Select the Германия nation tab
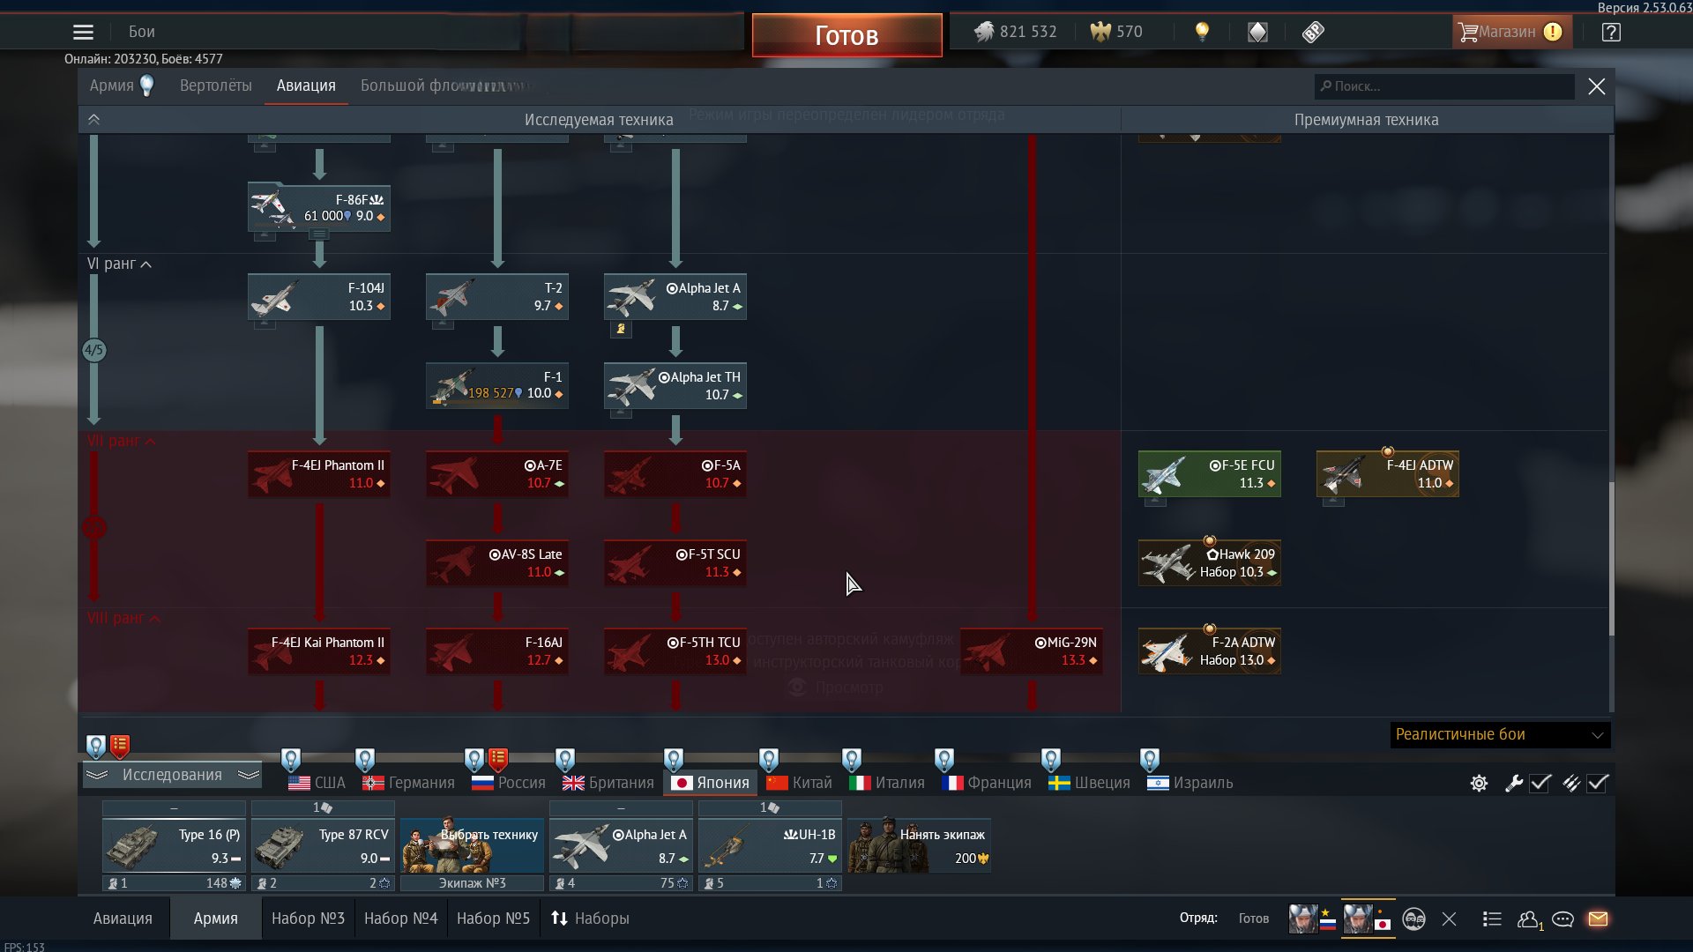 (409, 783)
